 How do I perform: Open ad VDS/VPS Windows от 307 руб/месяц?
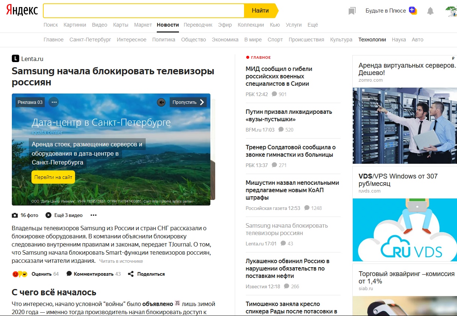(x=398, y=180)
